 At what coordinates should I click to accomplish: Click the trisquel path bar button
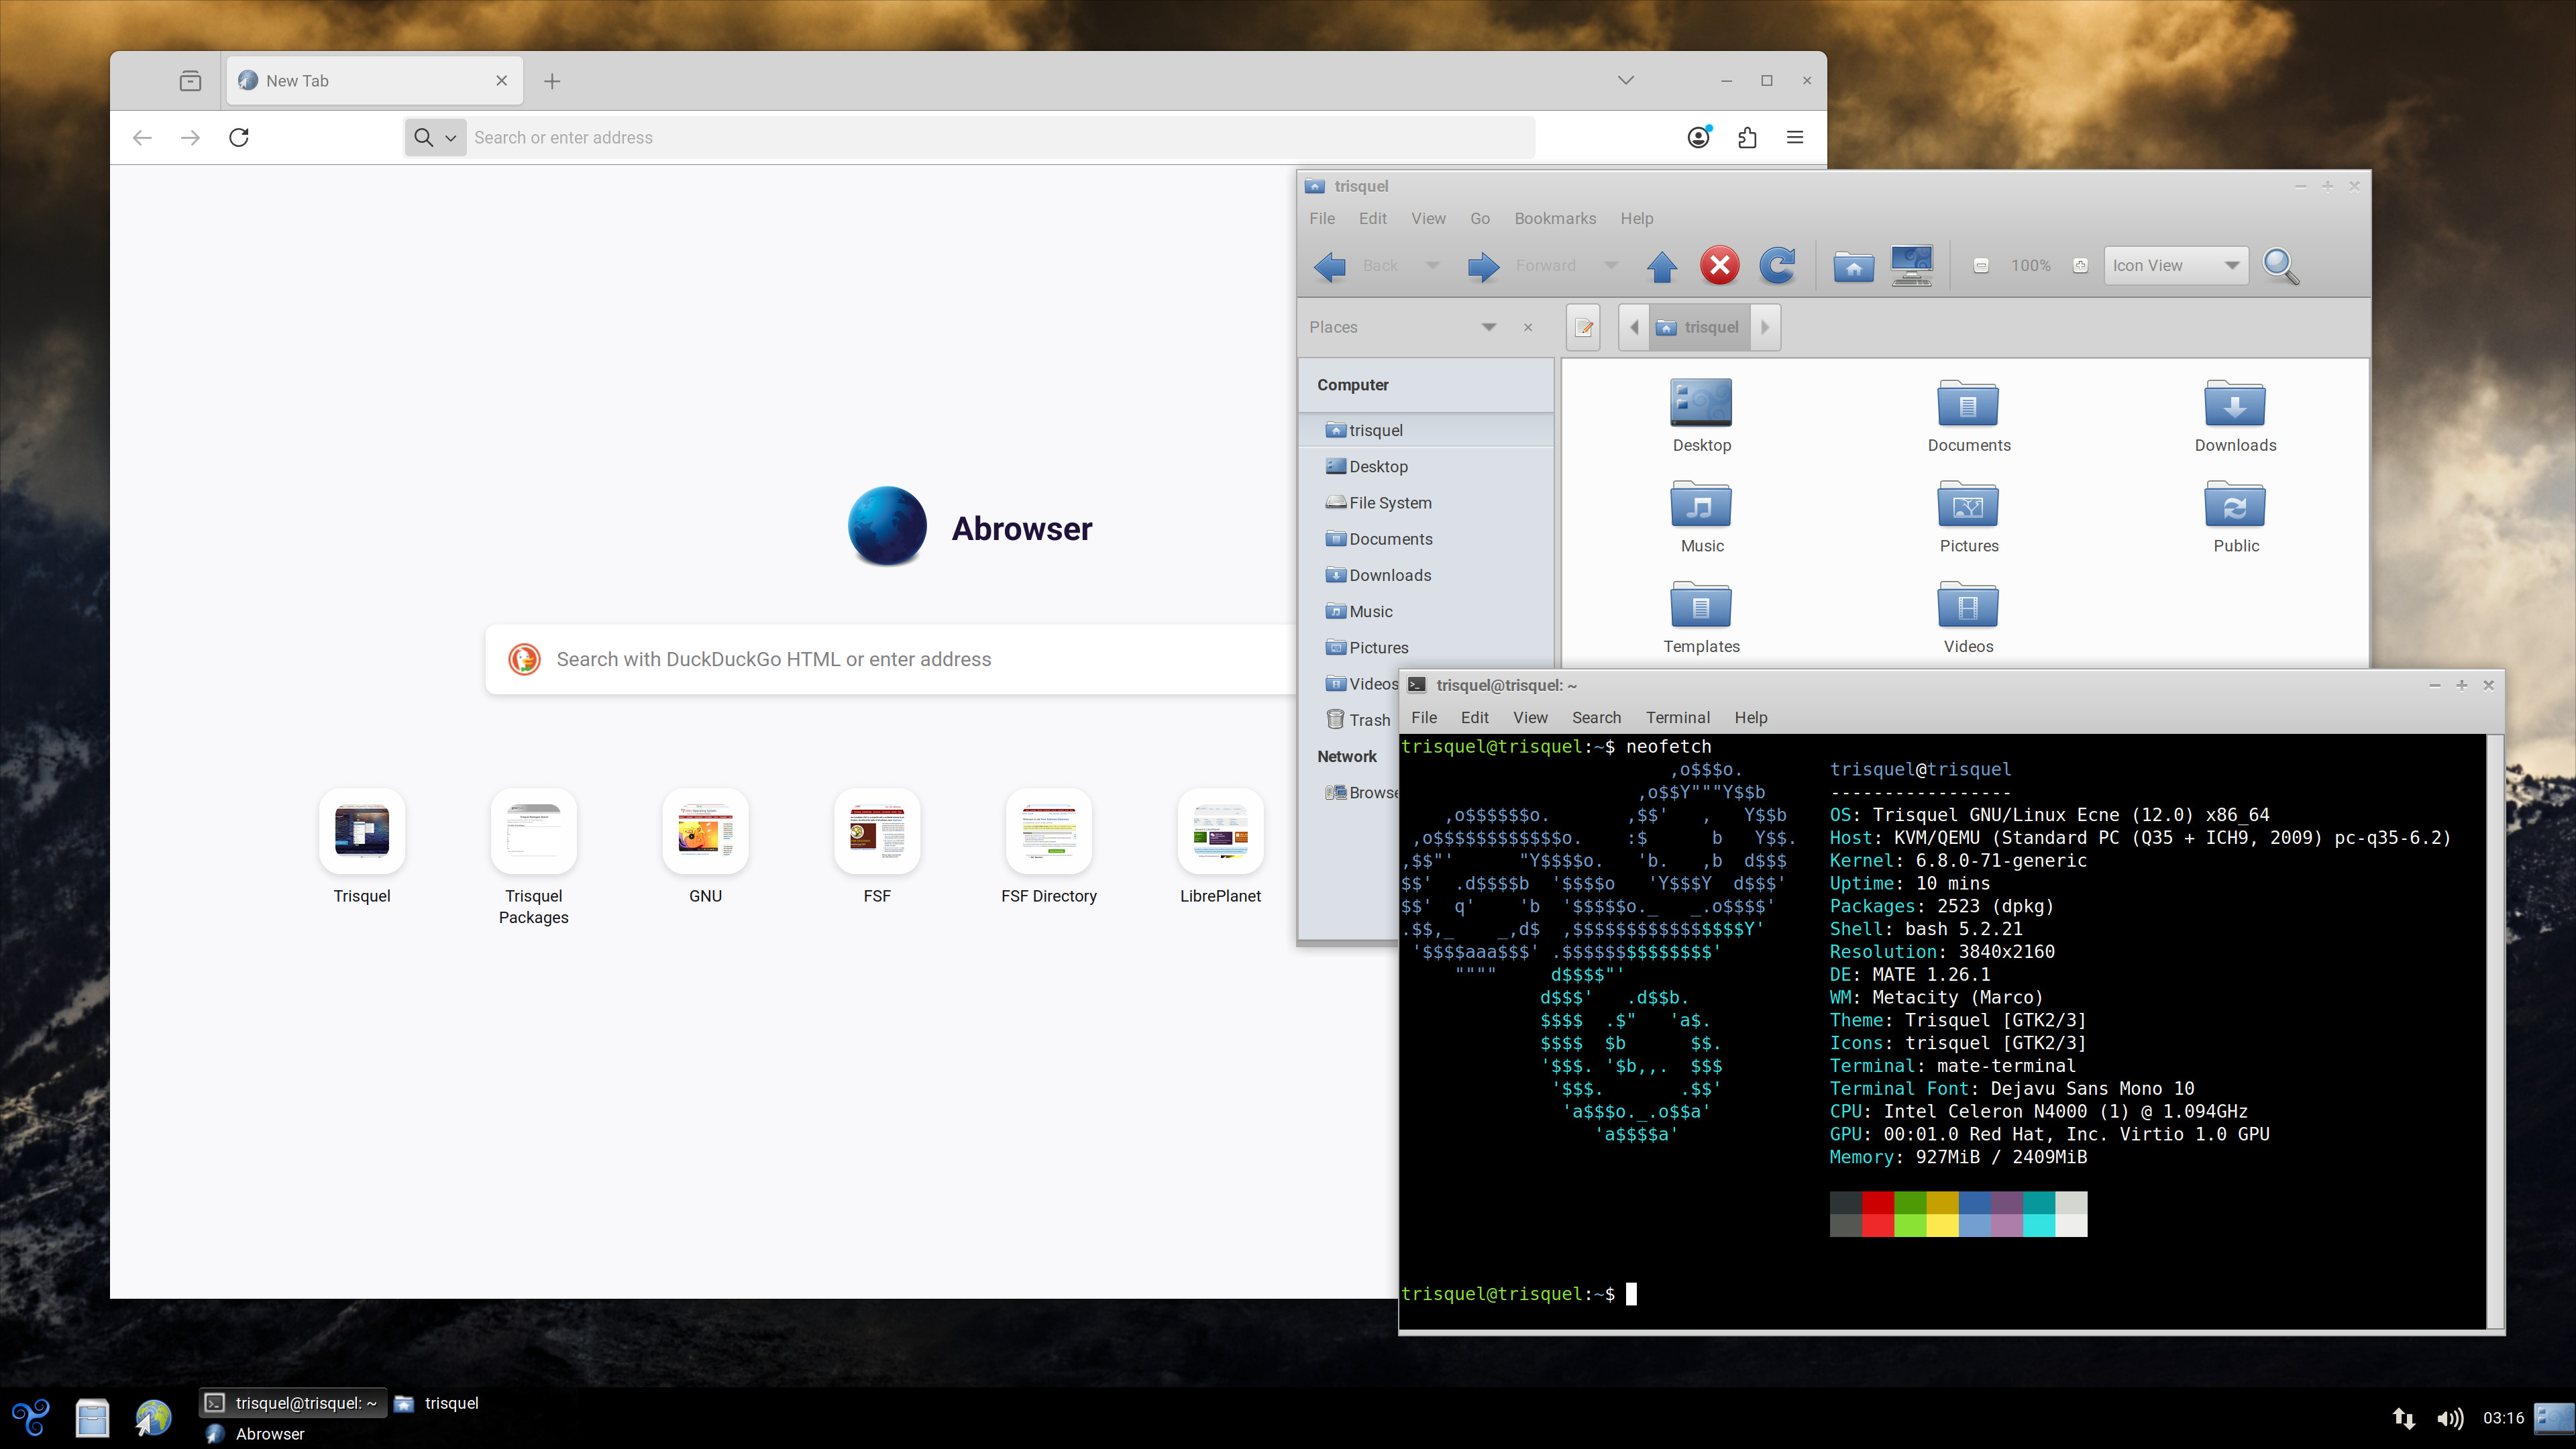tap(1699, 327)
